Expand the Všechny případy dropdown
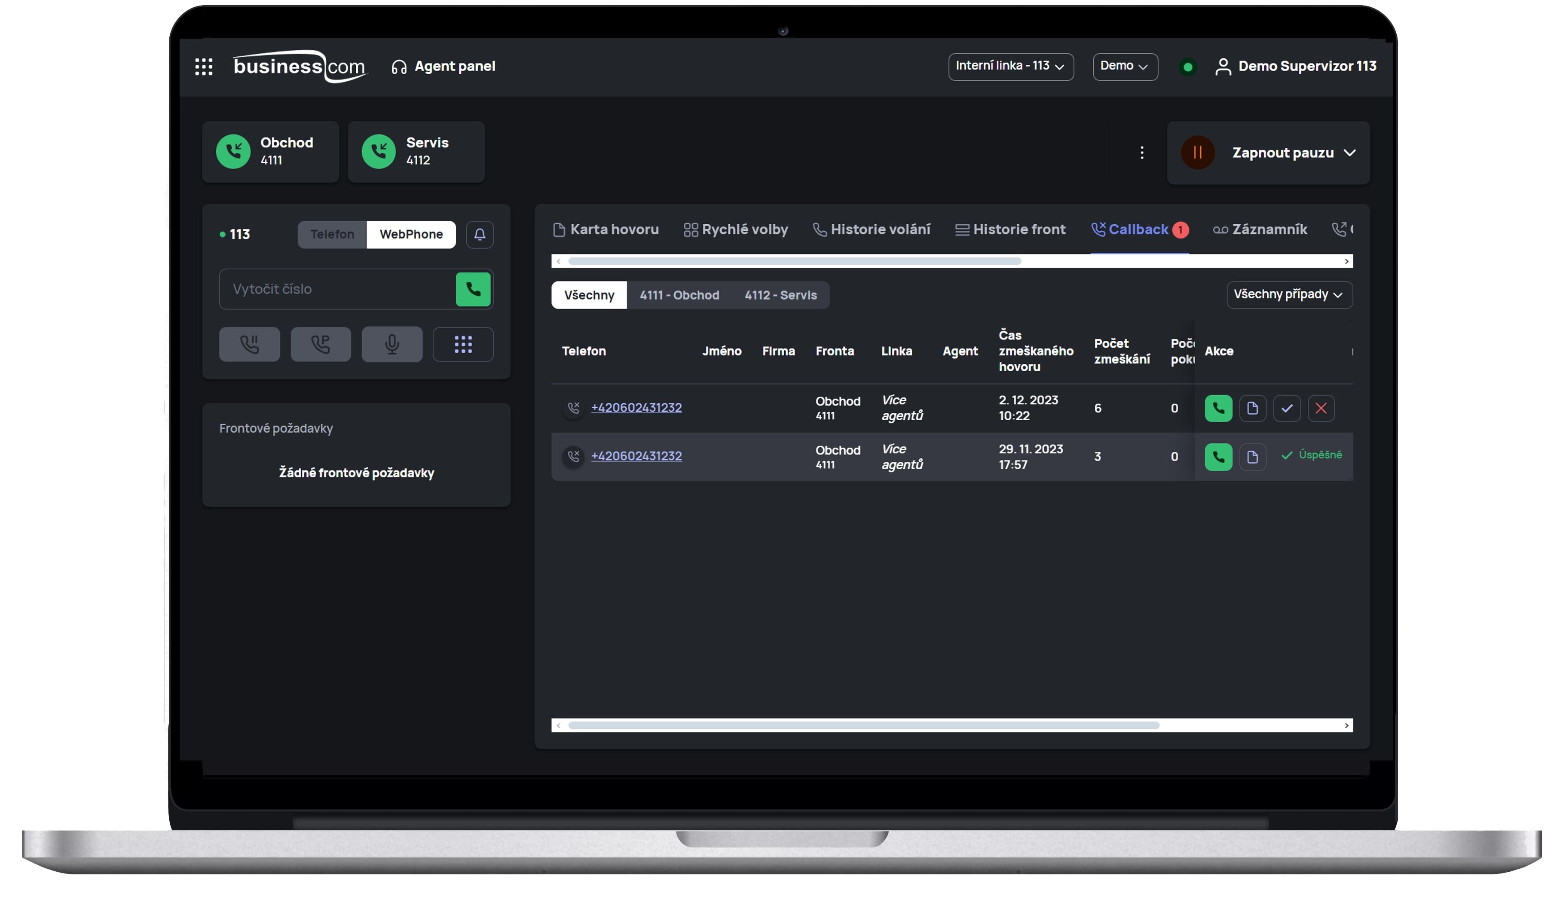The width and height of the screenshot is (1566, 904). click(1289, 295)
